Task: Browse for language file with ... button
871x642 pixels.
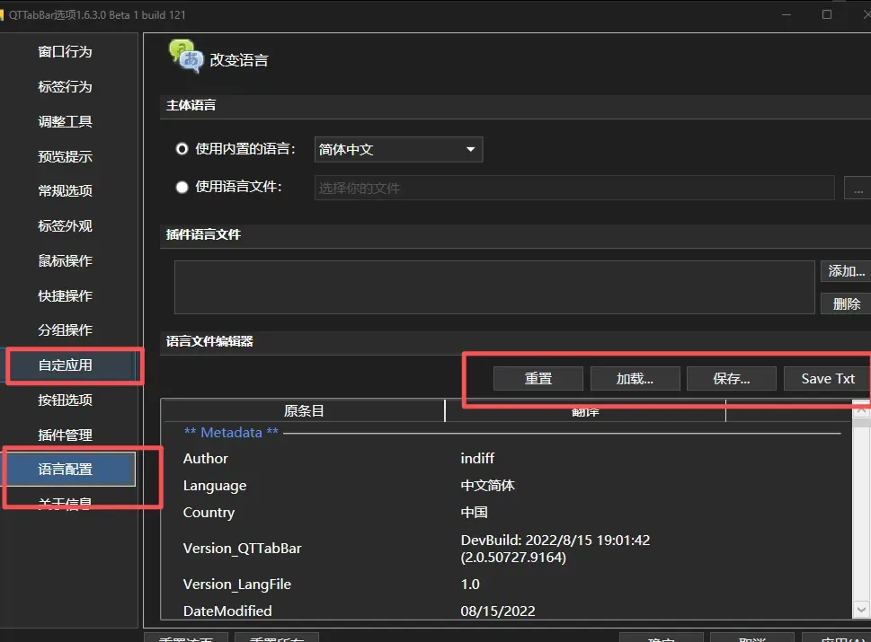Action: tap(858, 188)
